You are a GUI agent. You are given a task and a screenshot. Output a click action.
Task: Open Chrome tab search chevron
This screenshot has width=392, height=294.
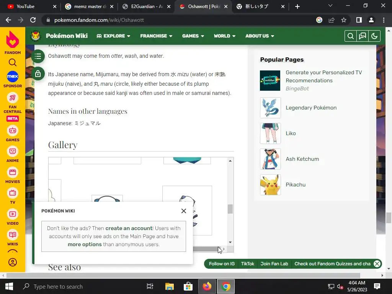330,5
